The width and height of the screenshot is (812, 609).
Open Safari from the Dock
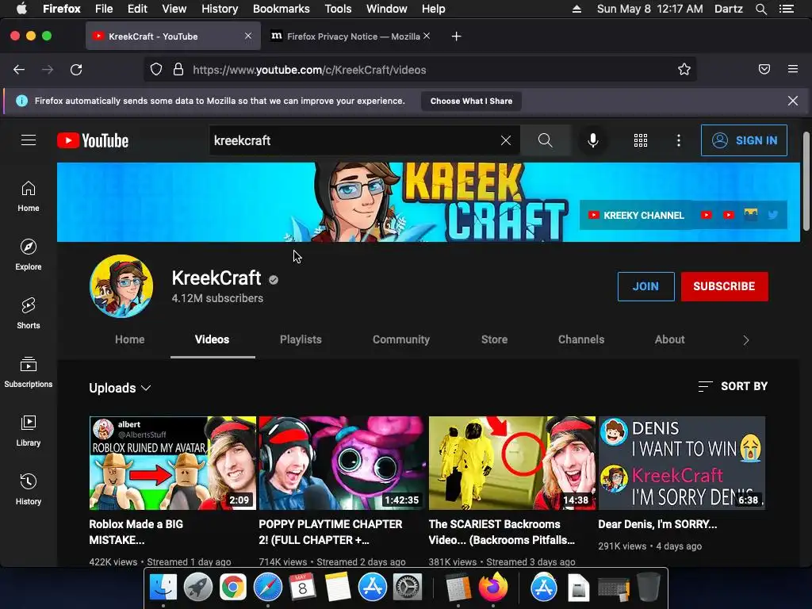click(x=267, y=588)
